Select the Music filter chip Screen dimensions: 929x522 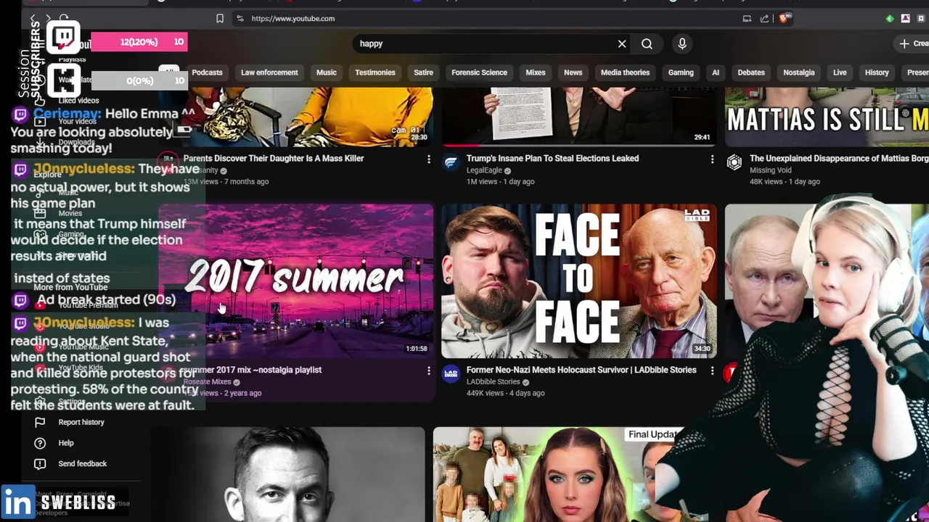click(x=327, y=72)
